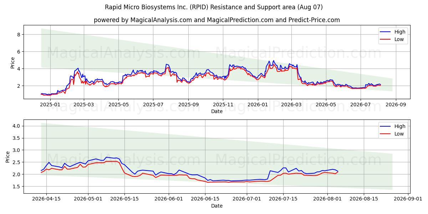Click the '2026-04-15' tick label
Viewport: 428px width, 214px height.
point(46,199)
